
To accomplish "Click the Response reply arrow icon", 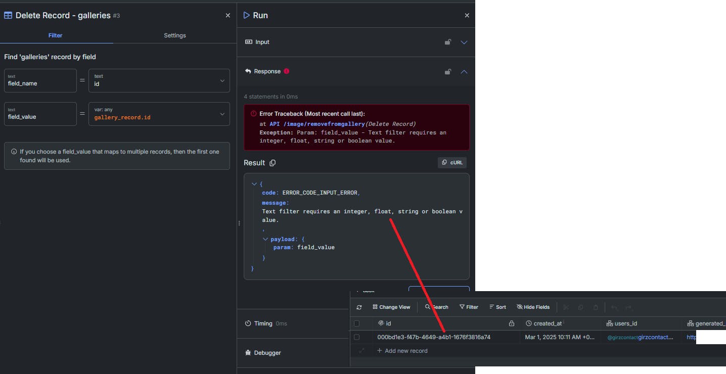I will (248, 71).
